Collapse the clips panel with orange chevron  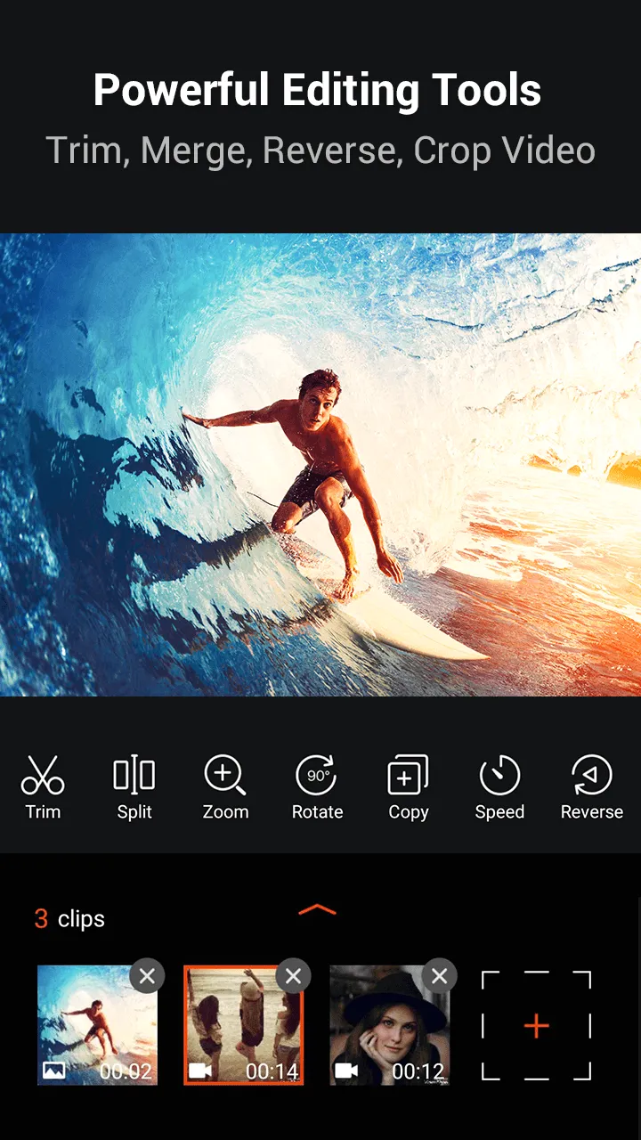pyautogui.click(x=318, y=909)
